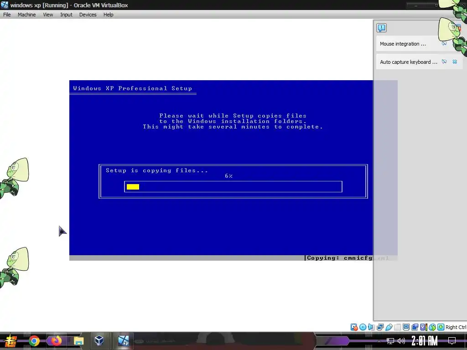The image size is (467, 350).
Task: Suppress the Auto capture keyboard message
Action: pos(444,62)
